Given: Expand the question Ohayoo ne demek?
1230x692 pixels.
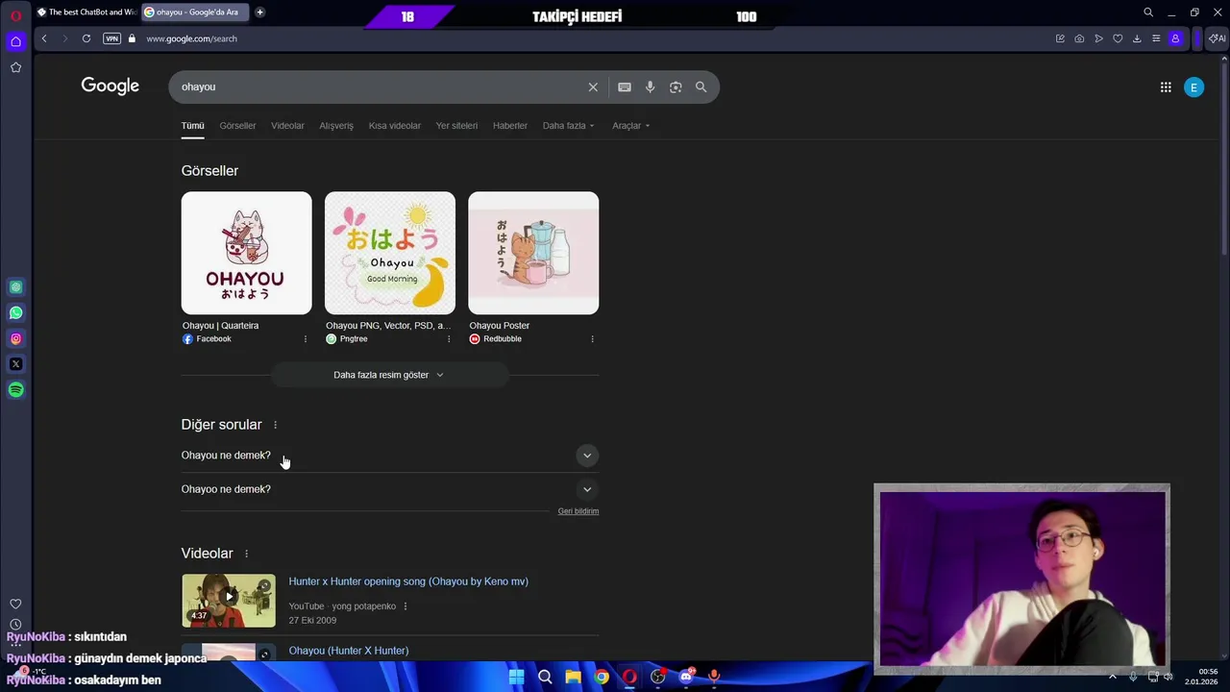Looking at the screenshot, I should (x=390, y=489).
